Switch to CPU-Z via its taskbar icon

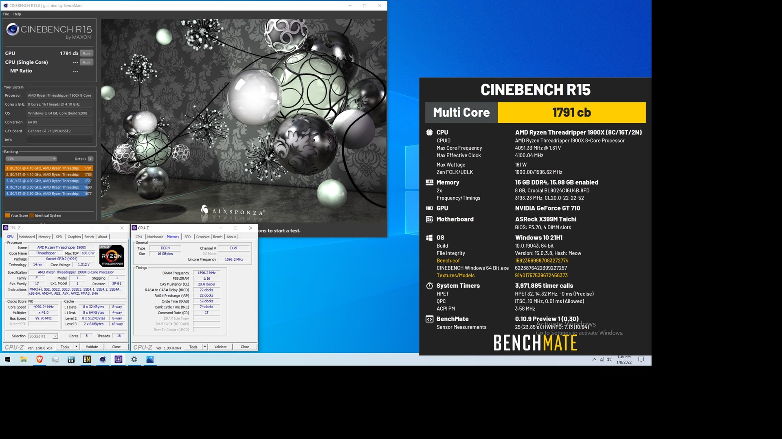(x=119, y=359)
